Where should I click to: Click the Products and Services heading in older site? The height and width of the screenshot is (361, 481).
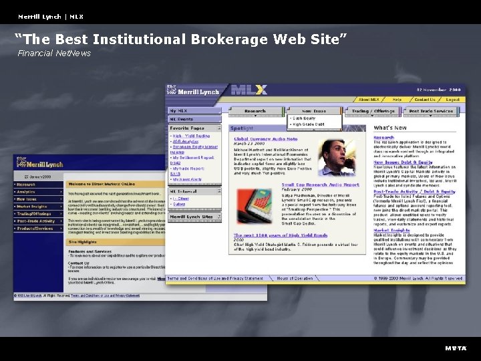click(90, 251)
